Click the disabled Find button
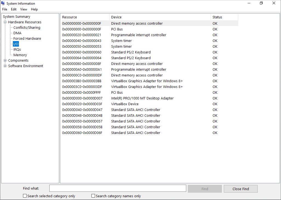 click(205, 189)
